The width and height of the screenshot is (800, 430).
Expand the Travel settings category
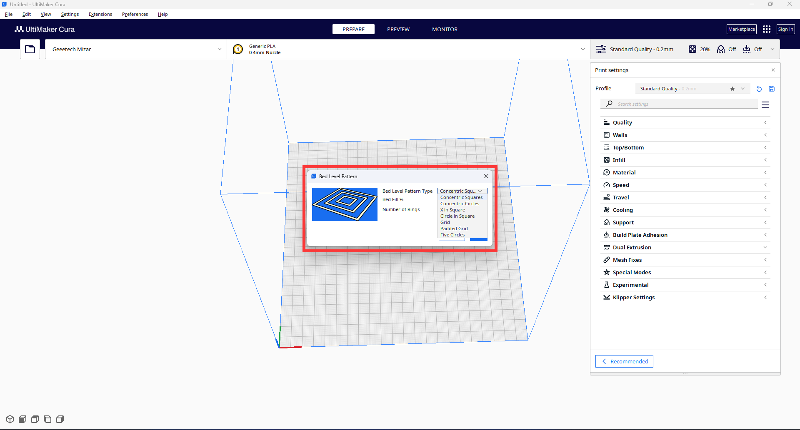click(685, 197)
